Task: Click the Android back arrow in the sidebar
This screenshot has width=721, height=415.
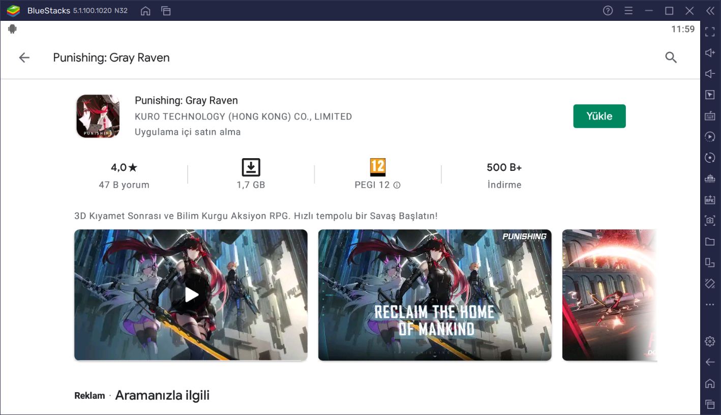Action: pyautogui.click(x=710, y=362)
